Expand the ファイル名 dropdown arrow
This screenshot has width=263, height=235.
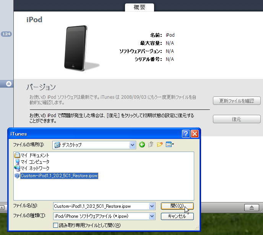pyautogui.click(x=152, y=206)
